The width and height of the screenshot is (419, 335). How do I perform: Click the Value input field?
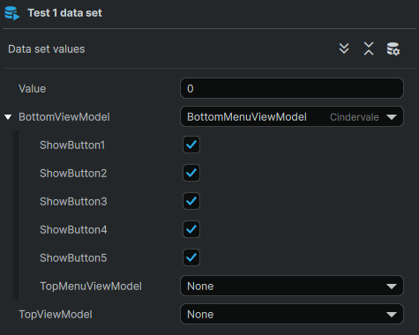(292, 88)
